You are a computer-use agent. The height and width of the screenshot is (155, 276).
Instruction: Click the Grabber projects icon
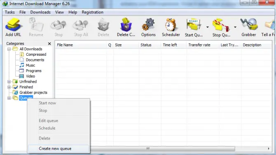16,93
